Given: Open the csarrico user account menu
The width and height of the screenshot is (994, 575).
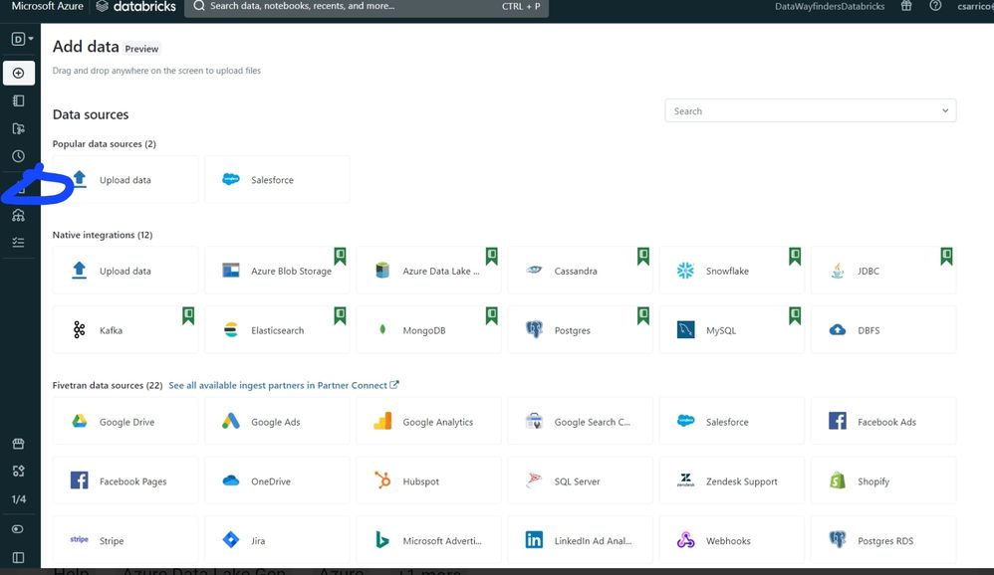Looking at the screenshot, I should click(972, 6).
